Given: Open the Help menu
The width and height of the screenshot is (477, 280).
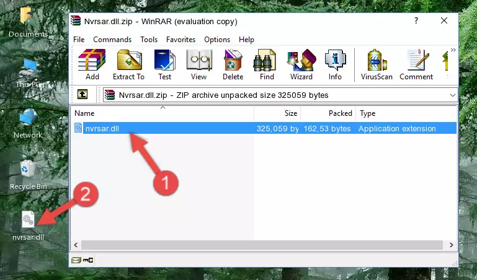Looking at the screenshot, I should point(246,40).
